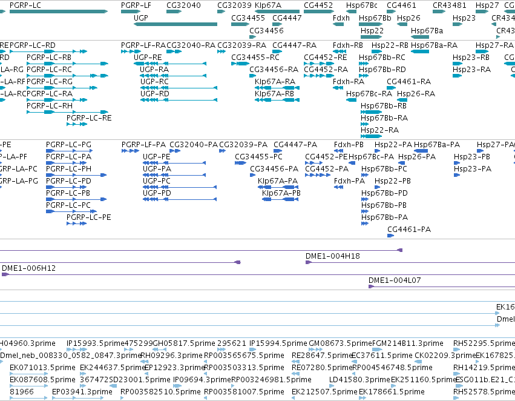Select EST SD23001.5prime label
This screenshot has width=515, height=401.
(x=140, y=380)
